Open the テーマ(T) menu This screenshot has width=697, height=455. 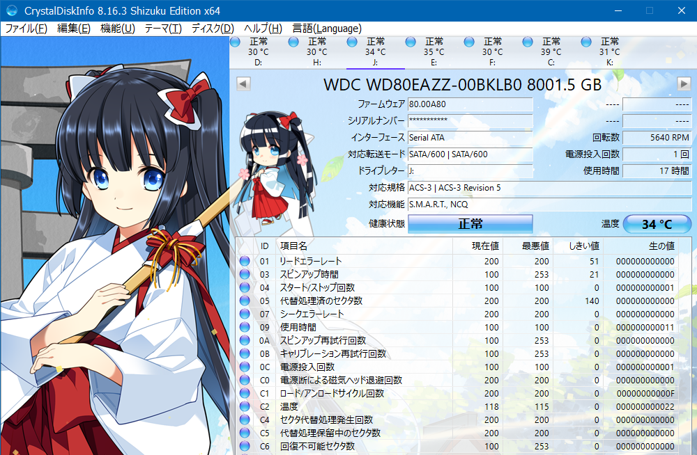[x=163, y=29]
